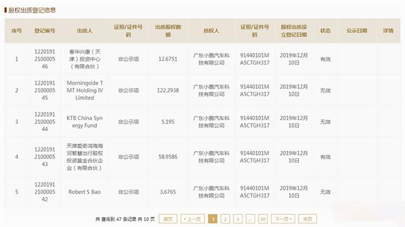Select the 登记编号 column header

tap(45, 31)
